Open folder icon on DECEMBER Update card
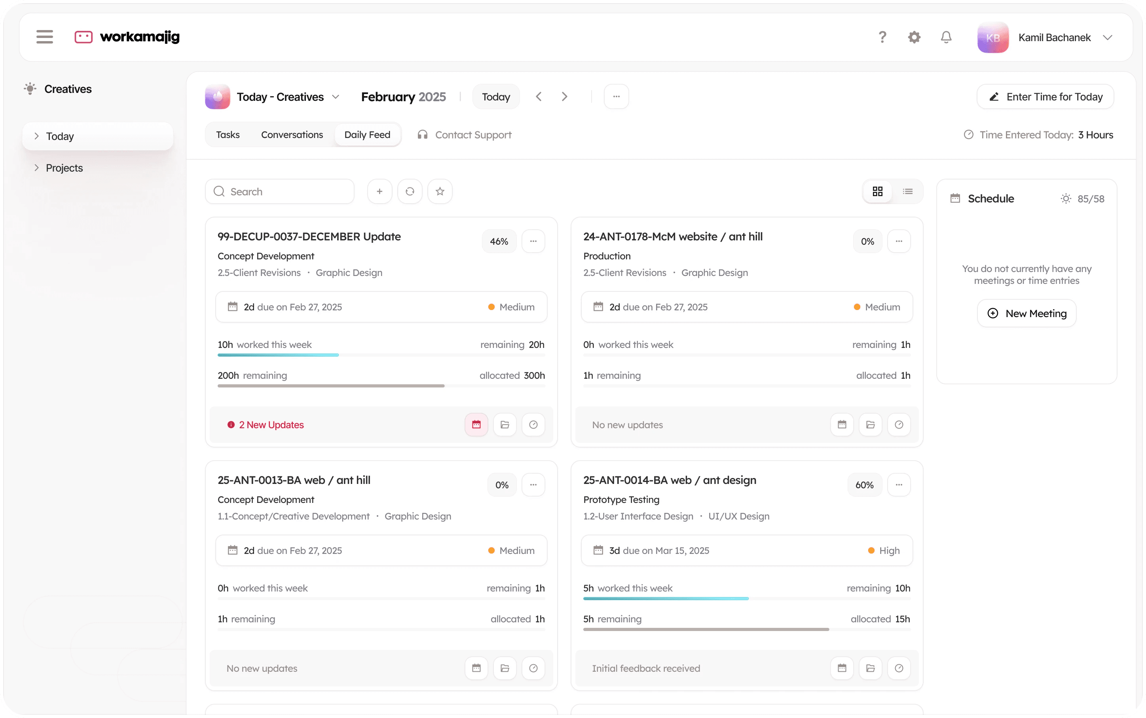The image size is (1146, 718). click(505, 425)
